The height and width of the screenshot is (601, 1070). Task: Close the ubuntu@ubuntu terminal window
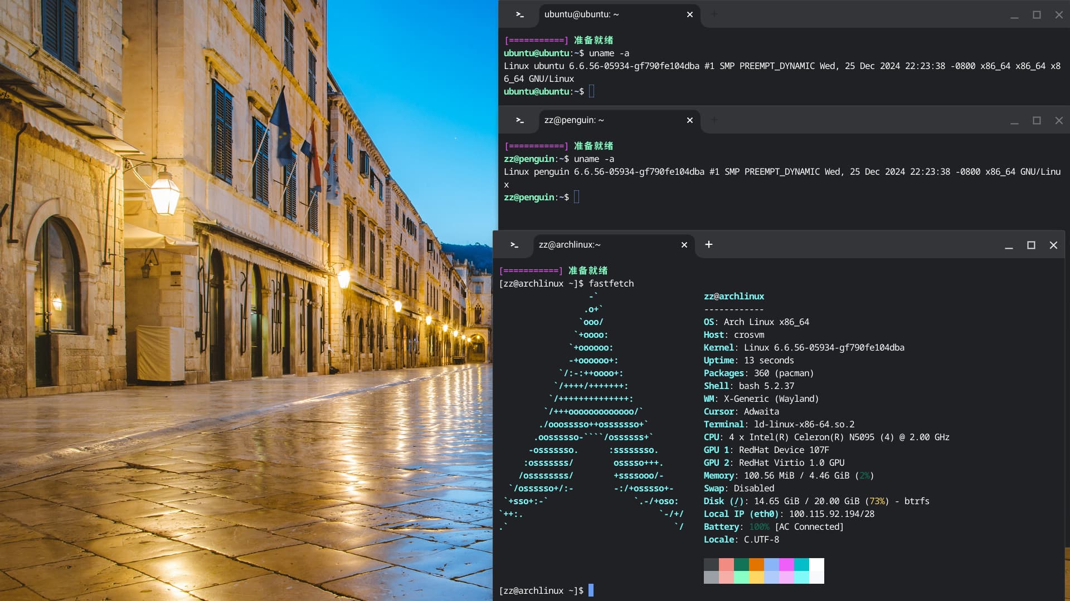pyautogui.click(x=1059, y=15)
